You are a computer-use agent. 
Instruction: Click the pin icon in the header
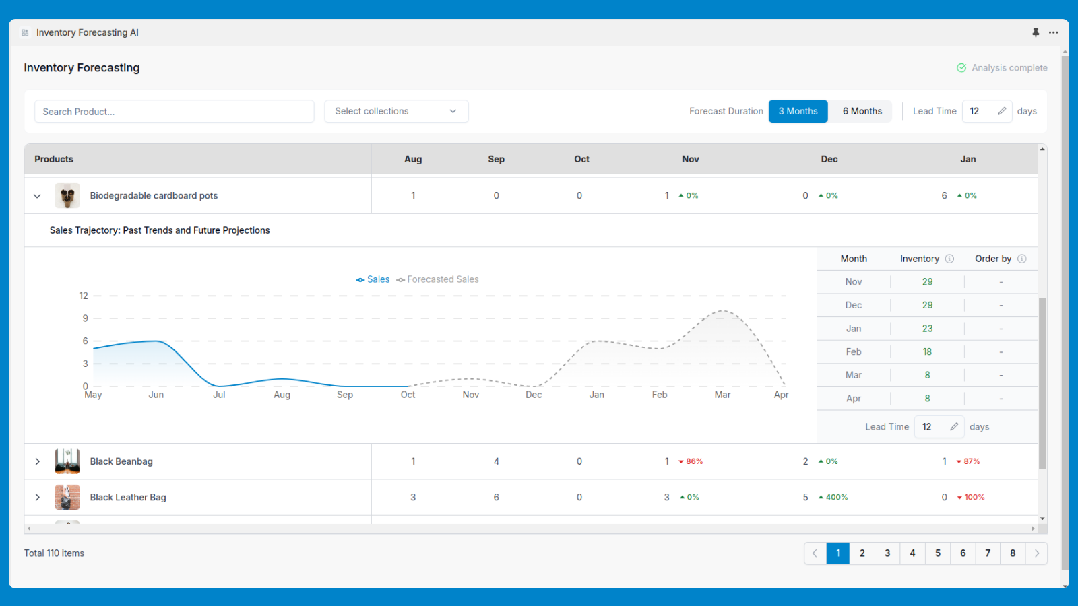1036,32
